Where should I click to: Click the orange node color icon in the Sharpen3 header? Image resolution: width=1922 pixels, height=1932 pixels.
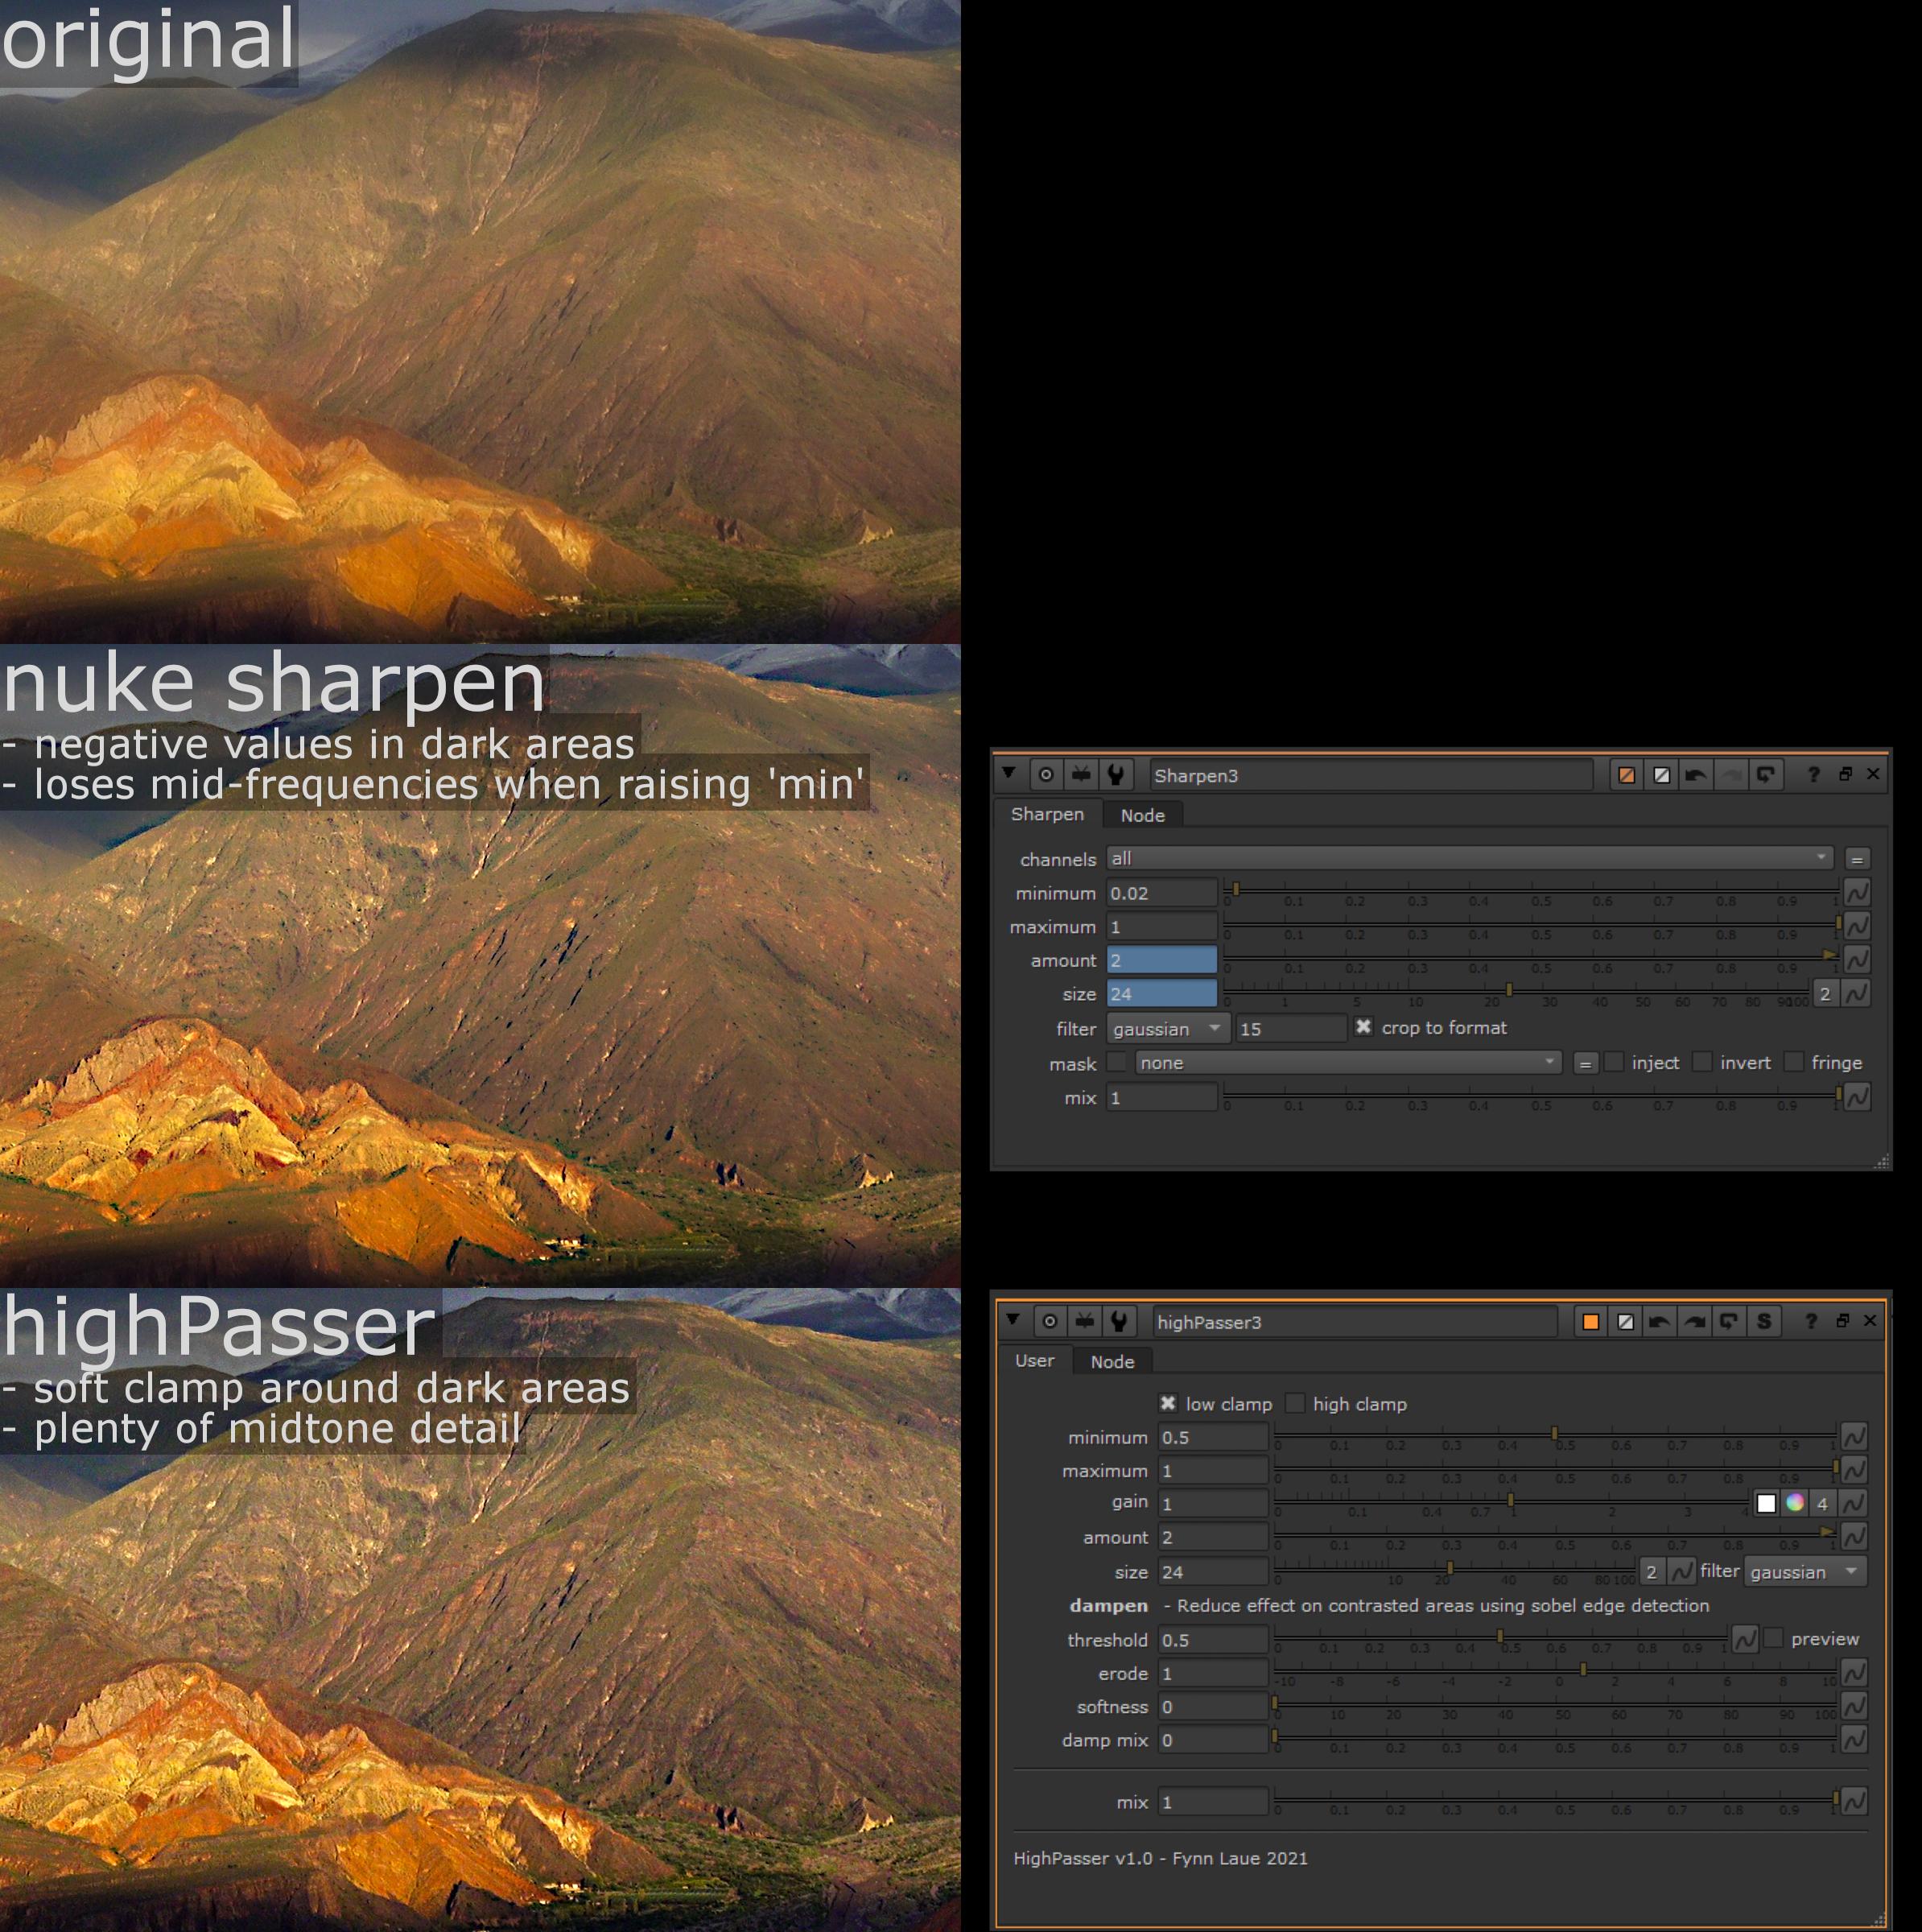pyautogui.click(x=1627, y=775)
